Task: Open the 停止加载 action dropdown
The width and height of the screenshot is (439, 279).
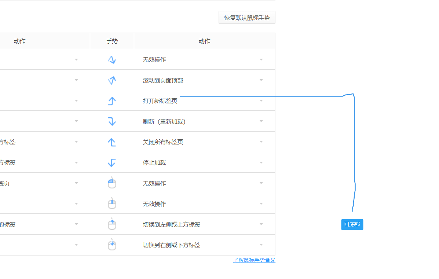Action: click(x=204, y=162)
